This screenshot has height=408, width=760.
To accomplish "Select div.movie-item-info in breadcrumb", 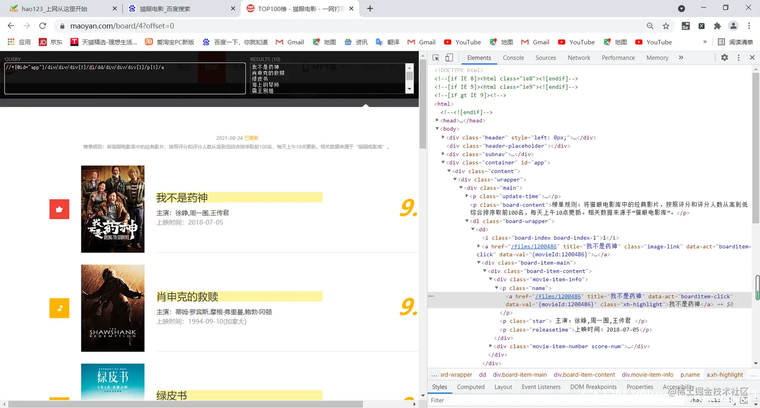I will 647,375.
